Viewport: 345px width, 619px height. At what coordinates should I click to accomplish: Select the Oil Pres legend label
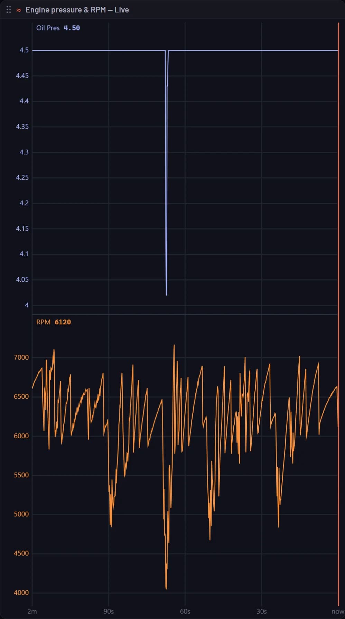pos(48,28)
